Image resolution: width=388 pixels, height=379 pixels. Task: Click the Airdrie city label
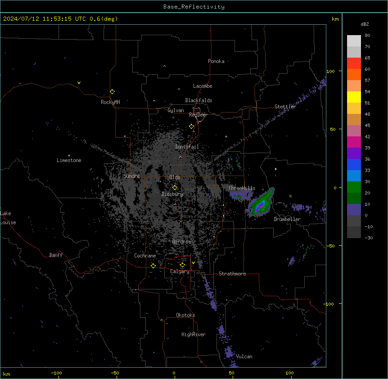tap(182, 242)
